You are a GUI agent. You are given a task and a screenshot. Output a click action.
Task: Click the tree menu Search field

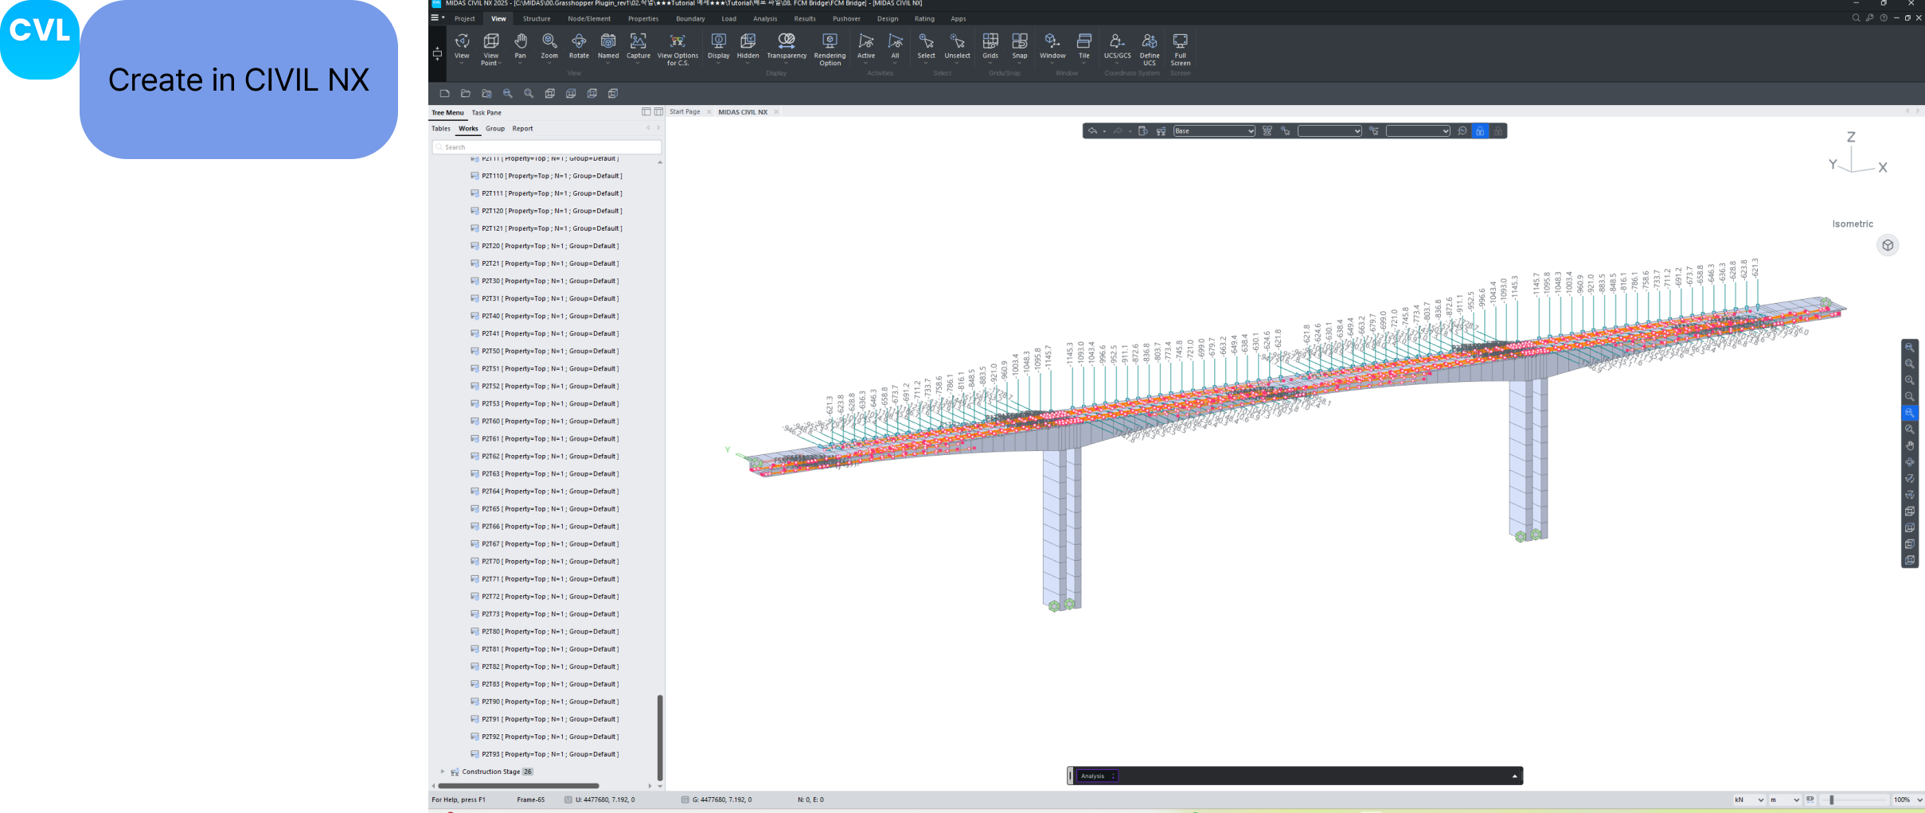click(547, 147)
